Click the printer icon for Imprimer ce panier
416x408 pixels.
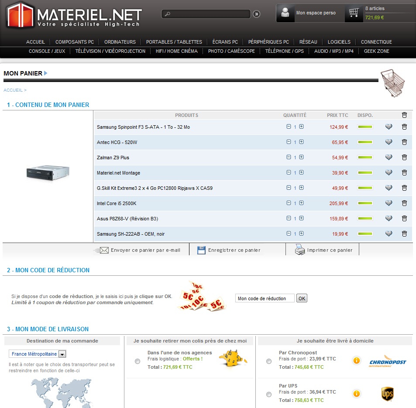(299, 250)
